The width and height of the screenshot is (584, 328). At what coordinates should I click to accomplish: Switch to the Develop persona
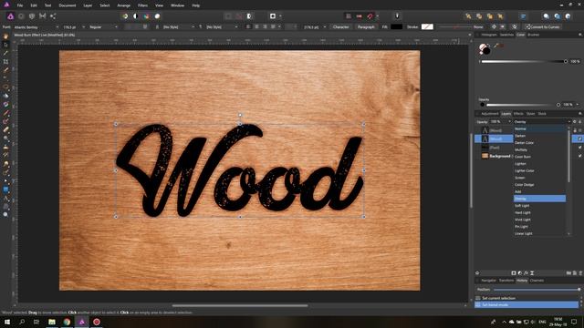coord(32,16)
